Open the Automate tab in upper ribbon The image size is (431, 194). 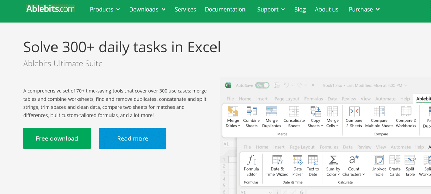pos(385,99)
